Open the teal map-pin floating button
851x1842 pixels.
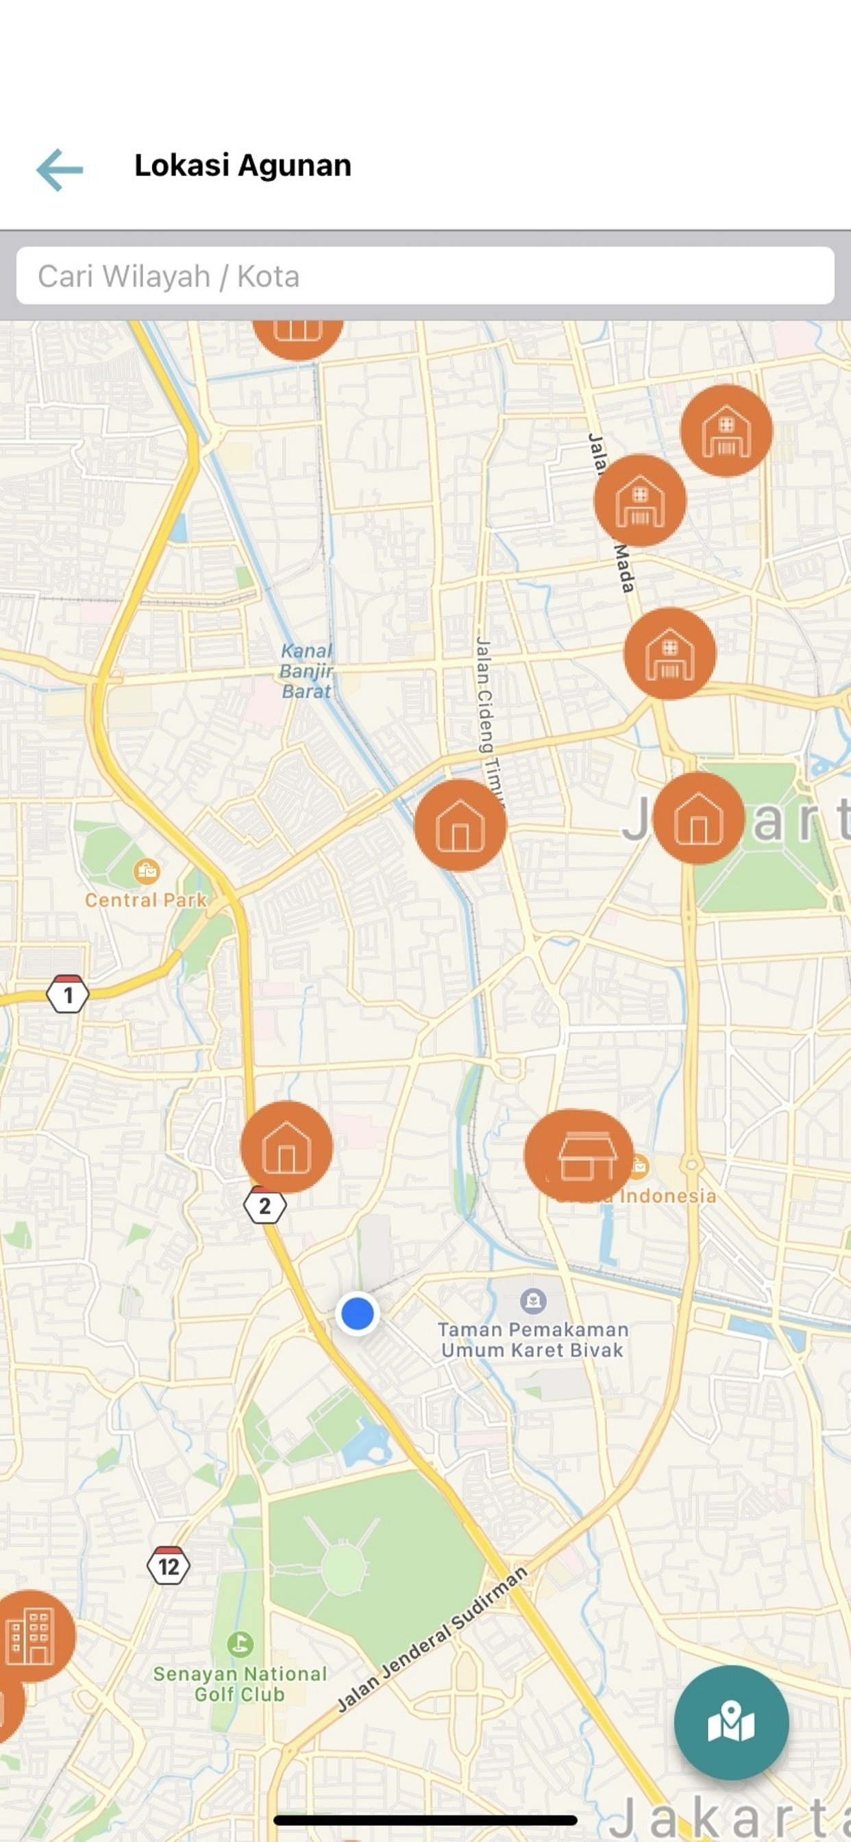coord(731,1723)
